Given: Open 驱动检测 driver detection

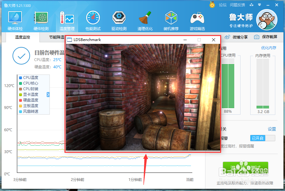Looking at the screenshot, I should (x=119, y=21).
